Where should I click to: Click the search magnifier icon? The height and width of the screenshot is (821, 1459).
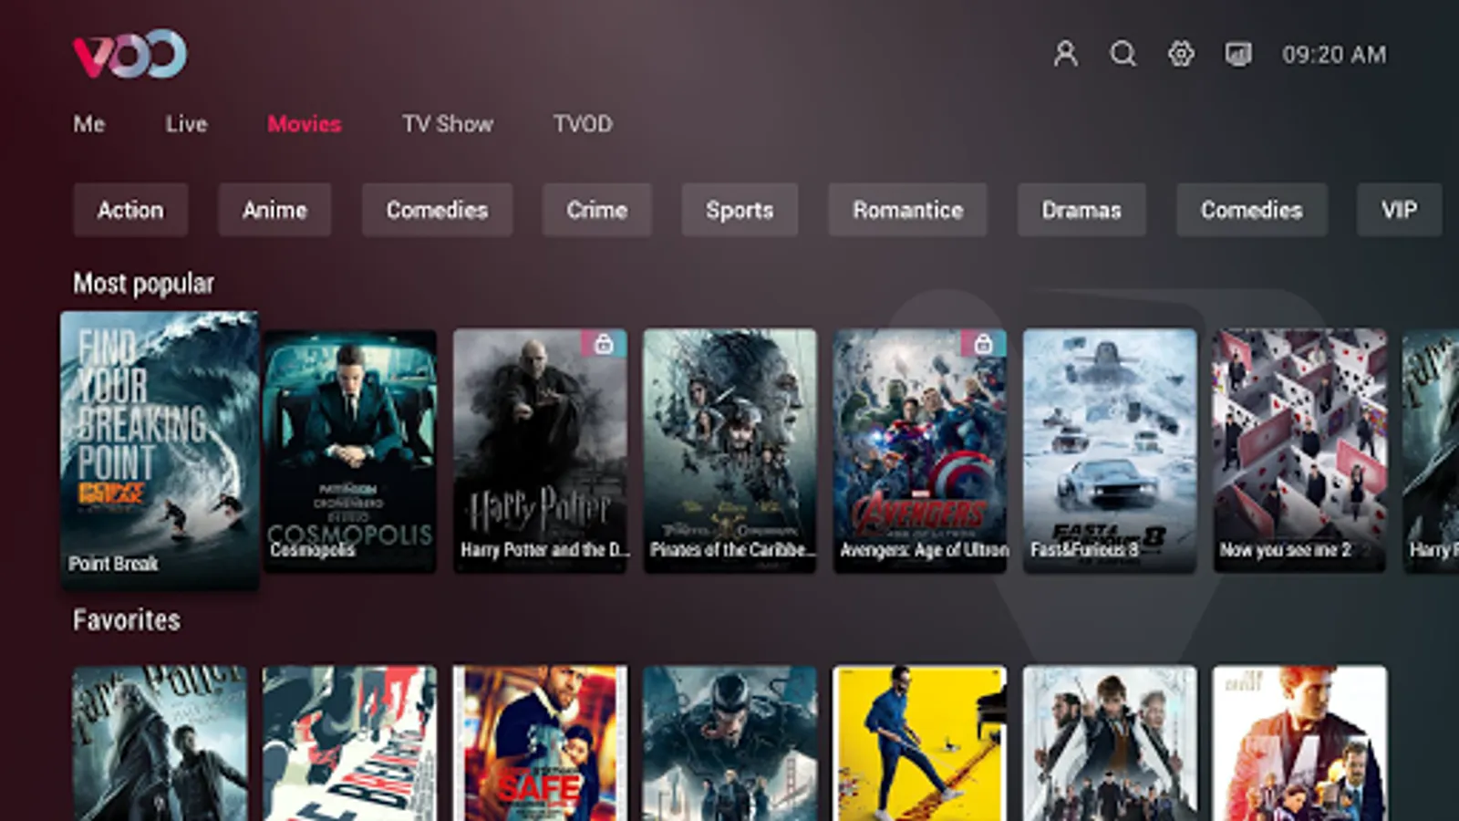tap(1123, 54)
